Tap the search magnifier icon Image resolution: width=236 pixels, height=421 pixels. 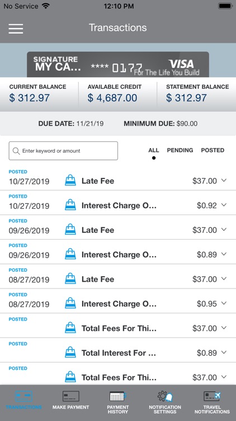coord(16,151)
